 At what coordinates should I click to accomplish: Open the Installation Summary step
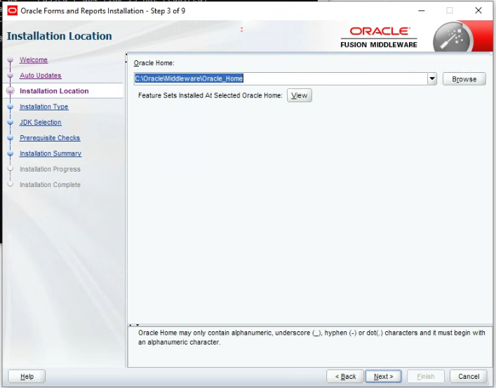51,153
